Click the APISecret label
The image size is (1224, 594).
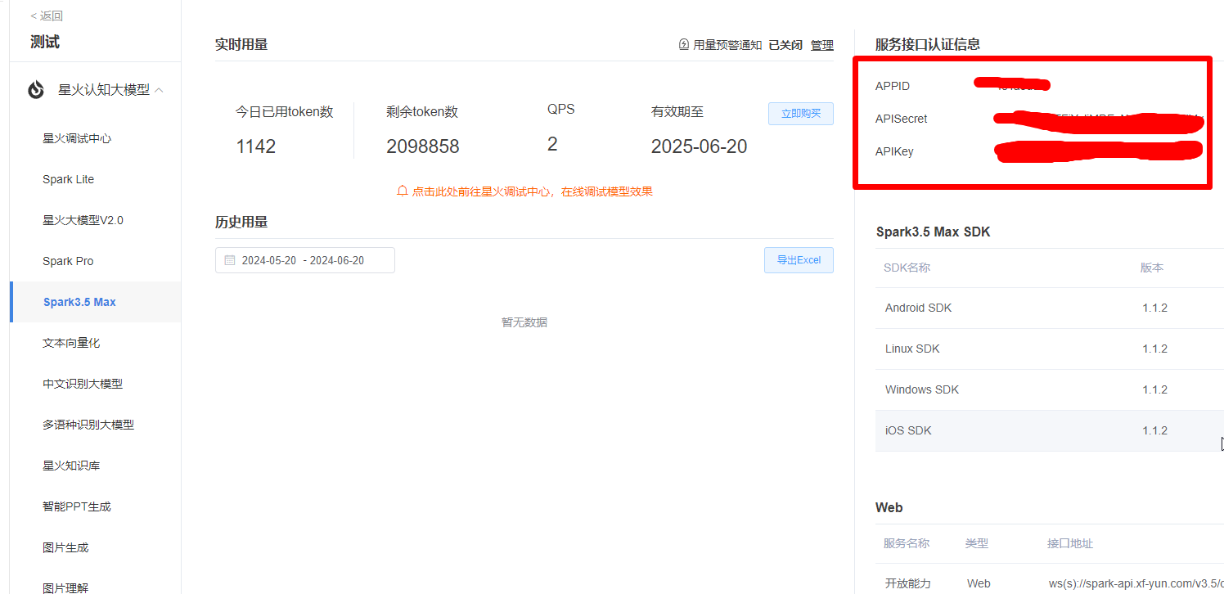(x=902, y=119)
